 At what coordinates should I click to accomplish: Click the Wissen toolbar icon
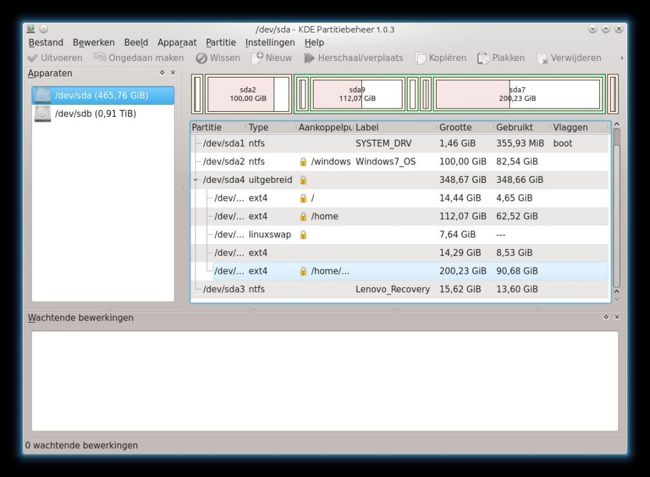[201, 58]
